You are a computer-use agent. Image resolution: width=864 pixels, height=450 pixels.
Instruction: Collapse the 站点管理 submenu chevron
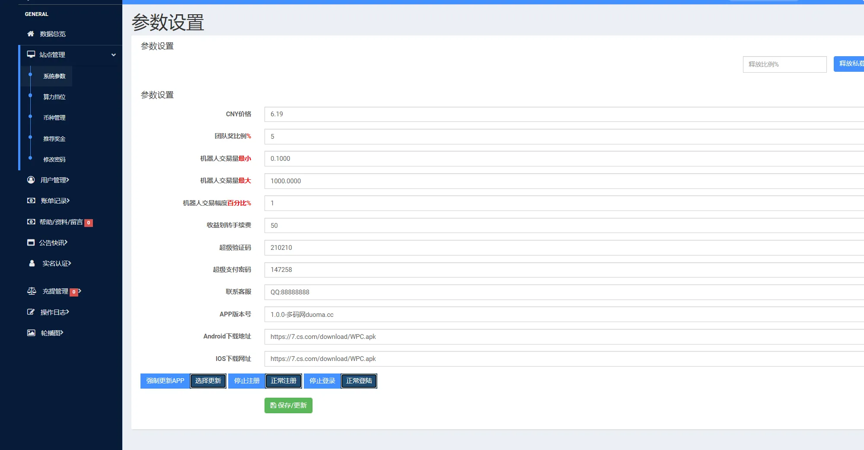pos(114,55)
